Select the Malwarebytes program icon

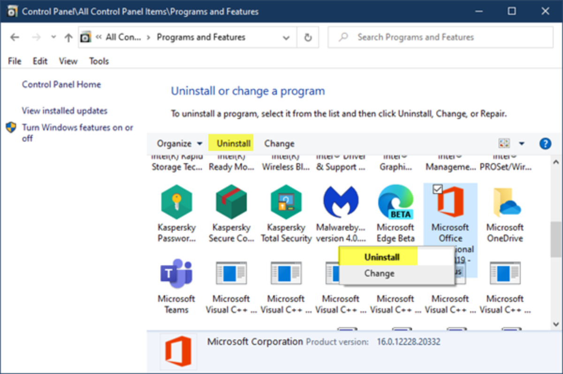pos(341,202)
